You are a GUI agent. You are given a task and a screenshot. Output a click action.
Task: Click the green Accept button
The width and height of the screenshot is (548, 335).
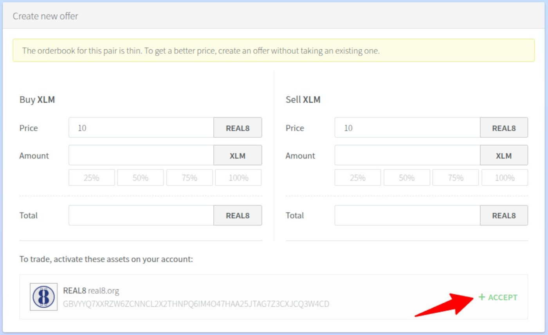(x=498, y=297)
